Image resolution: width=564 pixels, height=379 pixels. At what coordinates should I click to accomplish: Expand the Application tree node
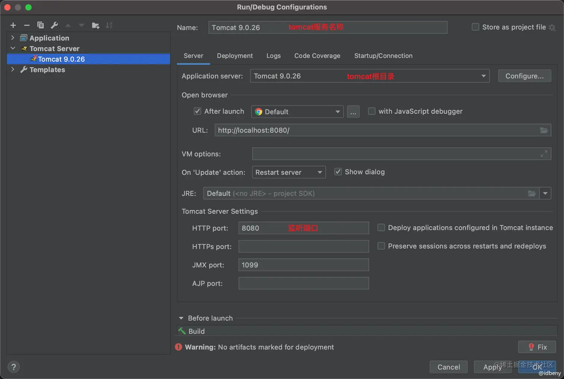[13, 38]
